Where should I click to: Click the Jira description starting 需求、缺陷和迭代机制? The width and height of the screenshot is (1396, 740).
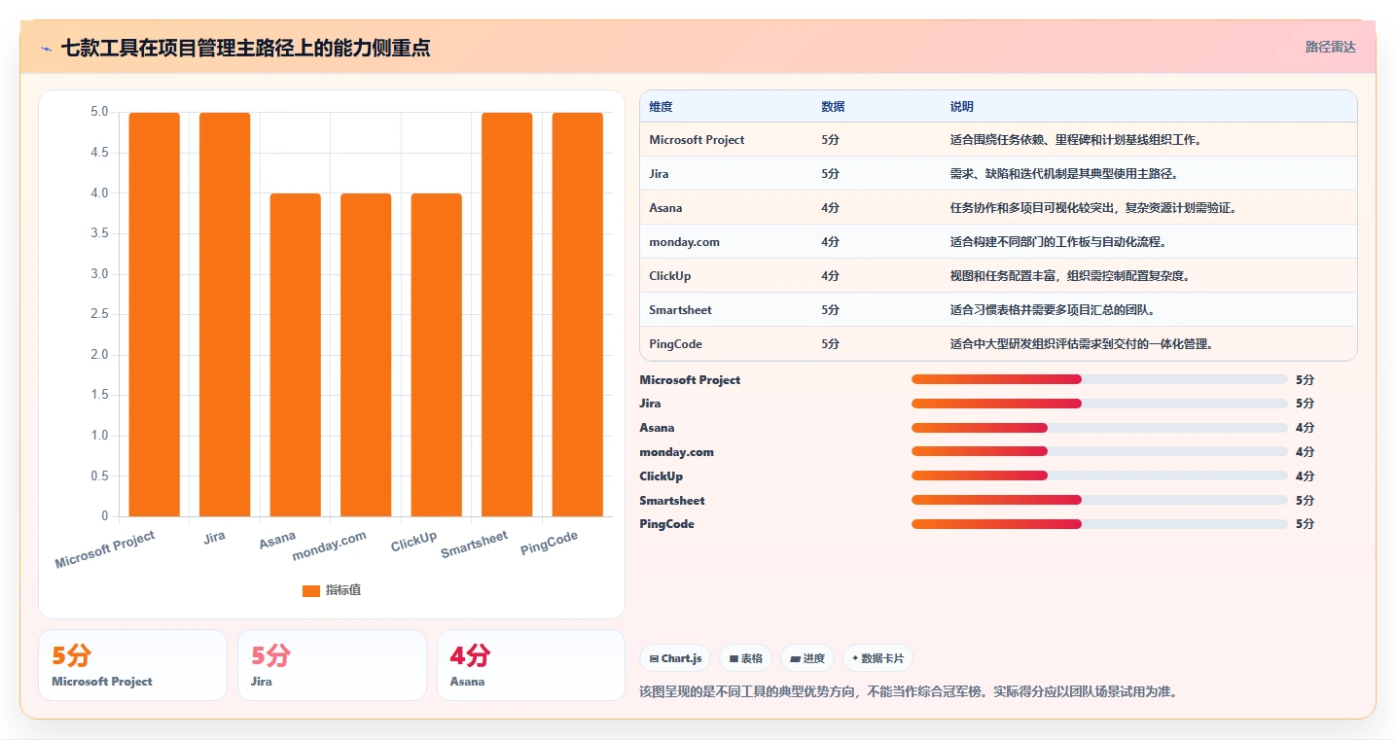click(x=1064, y=174)
